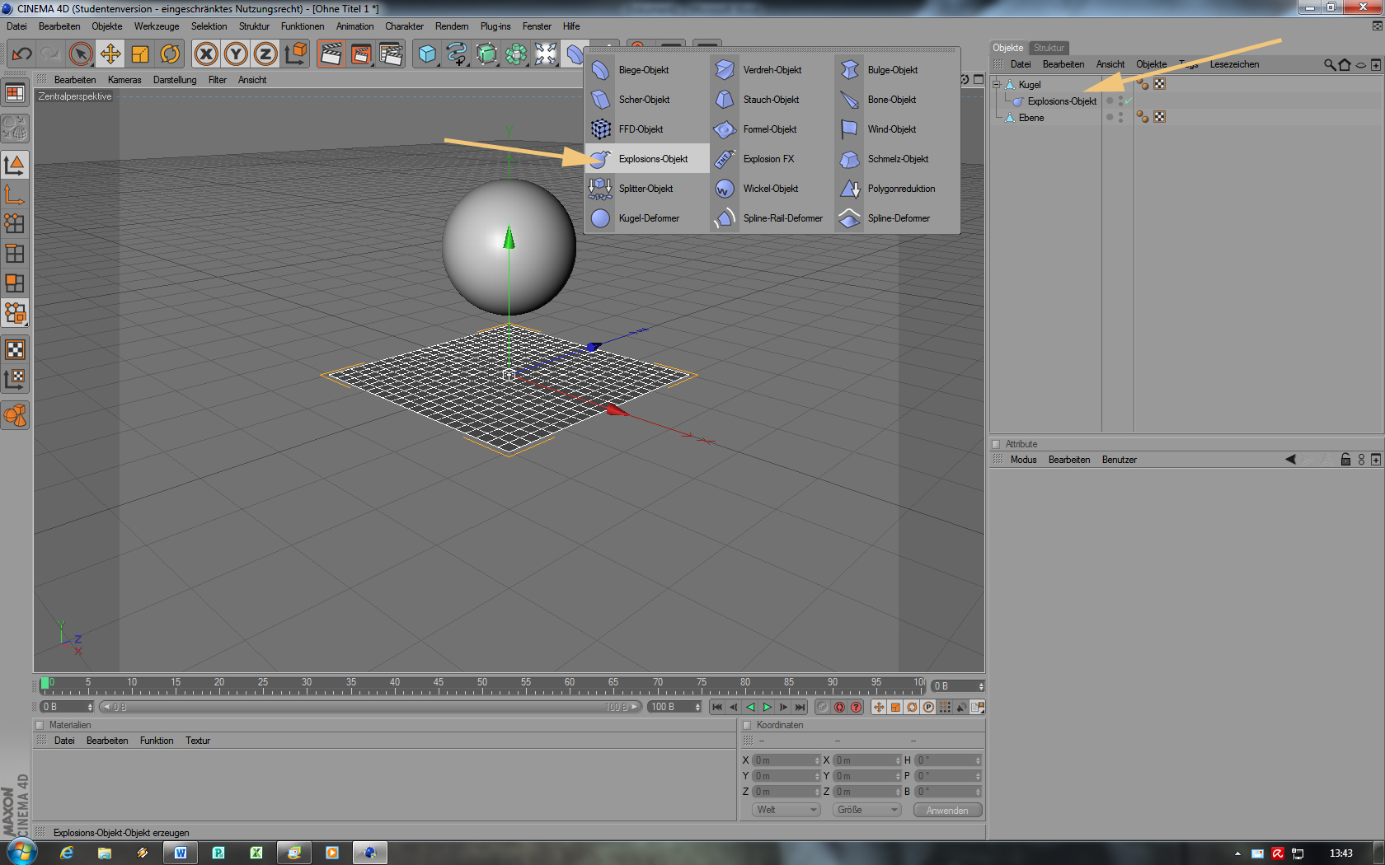Click the Explosion FX icon
Image resolution: width=1385 pixels, height=865 pixels.
click(x=725, y=159)
